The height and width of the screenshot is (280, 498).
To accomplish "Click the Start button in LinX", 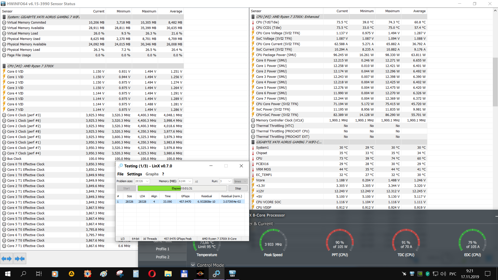I will pos(126,188).
